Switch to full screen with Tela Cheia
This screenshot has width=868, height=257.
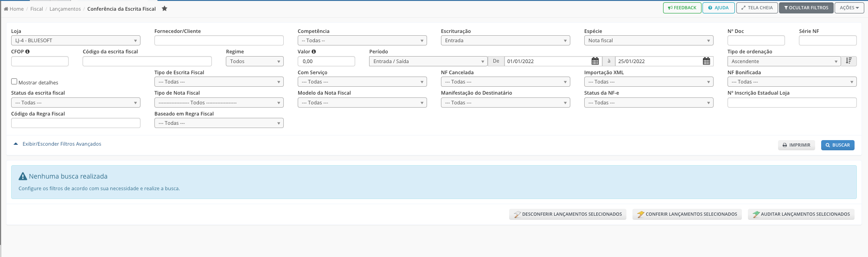(757, 8)
